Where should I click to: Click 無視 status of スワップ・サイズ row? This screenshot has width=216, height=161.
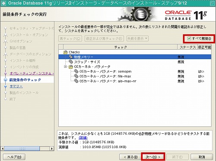181,62
